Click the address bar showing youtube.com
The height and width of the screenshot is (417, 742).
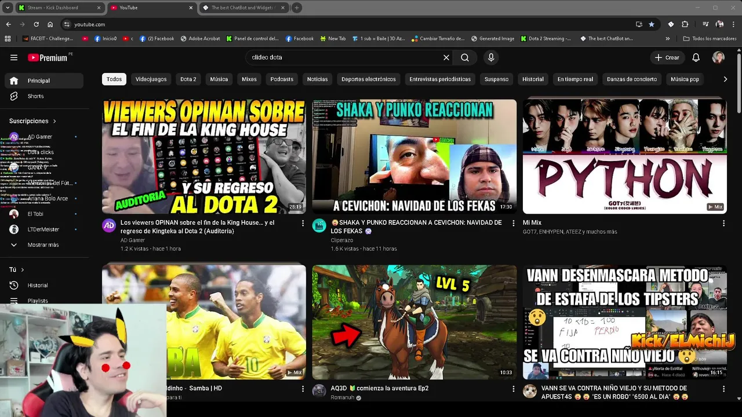click(x=348, y=24)
